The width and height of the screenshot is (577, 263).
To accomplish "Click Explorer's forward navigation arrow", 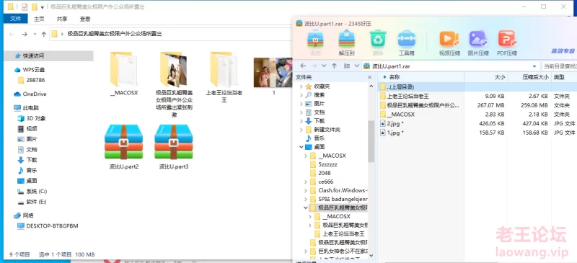I will [x=25, y=34].
